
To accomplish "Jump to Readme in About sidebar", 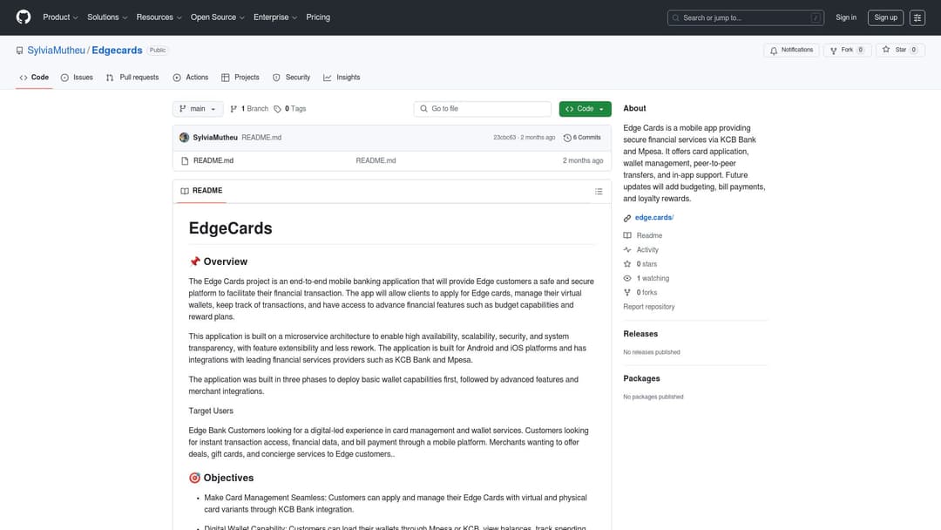I will pyautogui.click(x=649, y=236).
